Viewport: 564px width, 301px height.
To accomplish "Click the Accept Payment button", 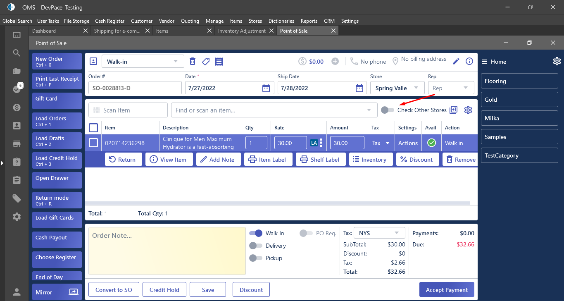I will 447,290.
